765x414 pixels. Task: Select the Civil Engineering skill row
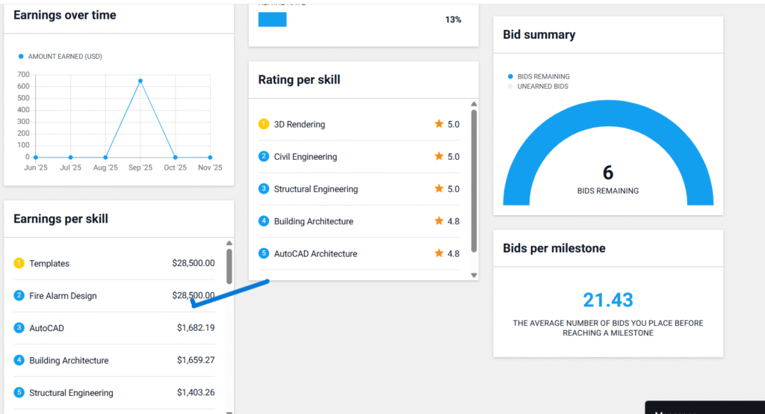pyautogui.click(x=359, y=157)
